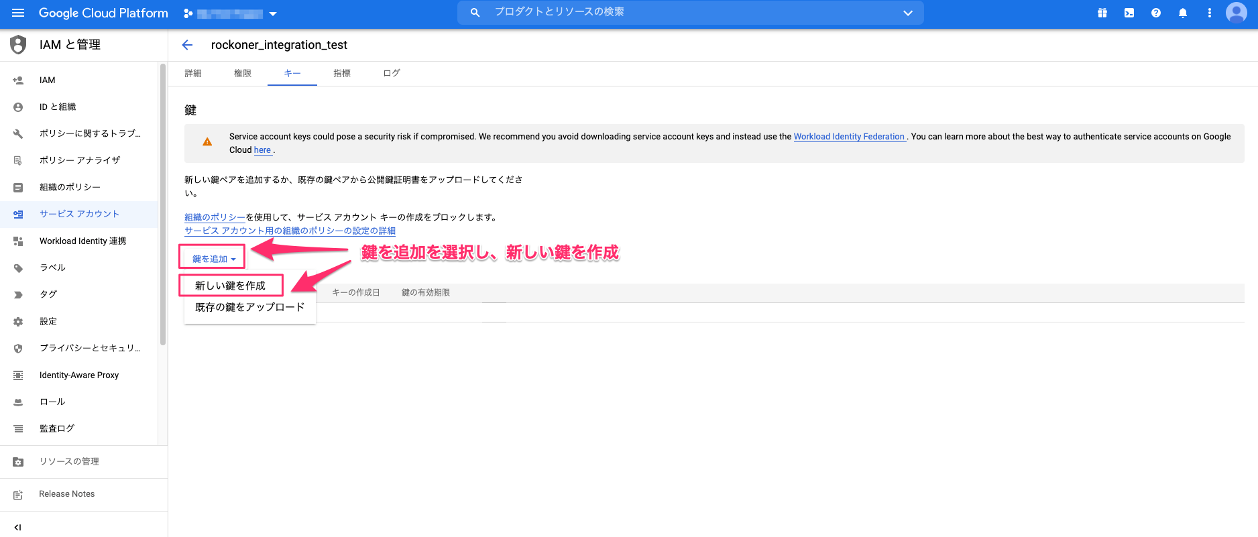This screenshot has width=1258, height=537.
Task: Click the キーの作成日 column header
Action: (356, 293)
